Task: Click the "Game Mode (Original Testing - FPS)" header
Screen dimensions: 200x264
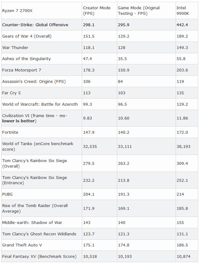Action: click(139, 10)
